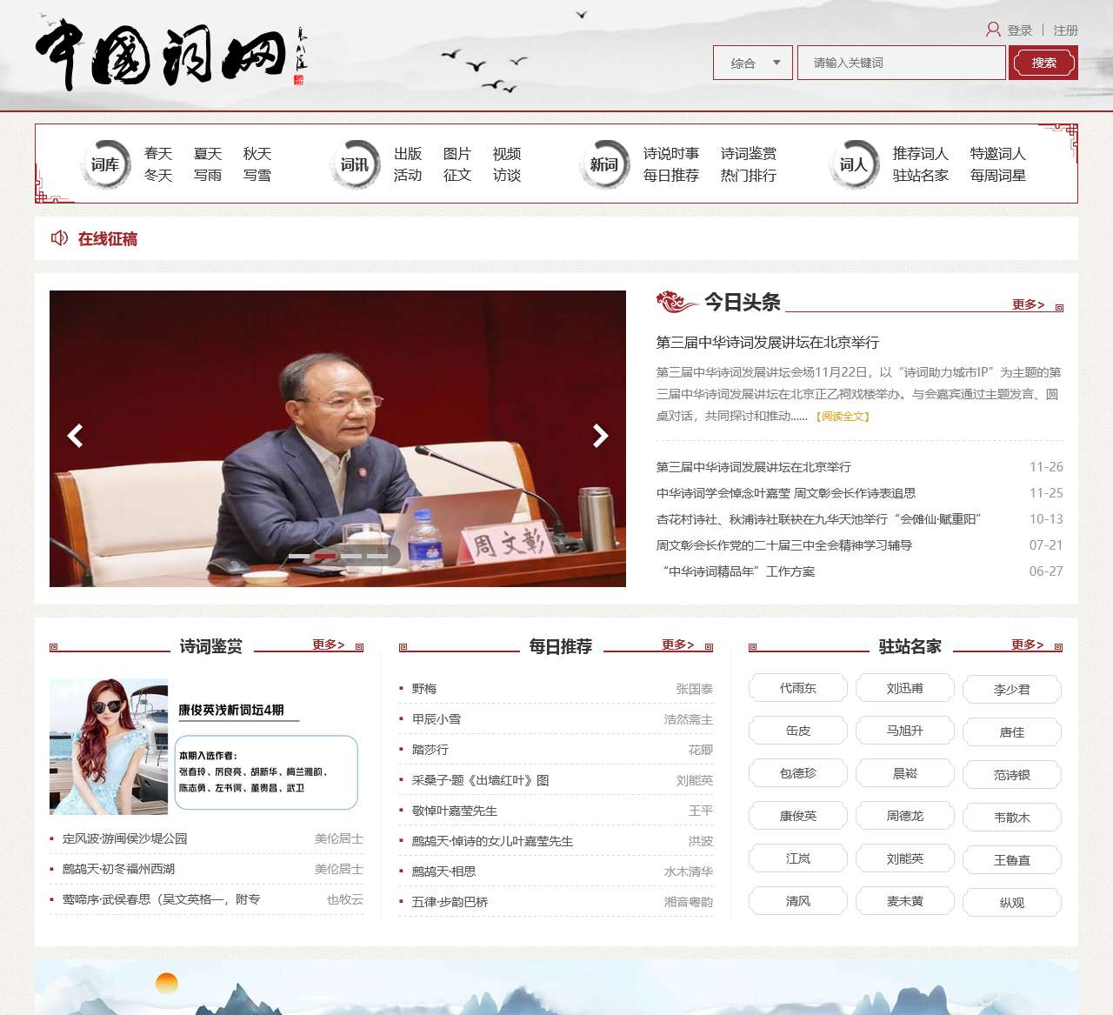This screenshot has width=1113, height=1015.
Task: Click the small square icon after 今日头条 更多
Action: [x=1059, y=308]
